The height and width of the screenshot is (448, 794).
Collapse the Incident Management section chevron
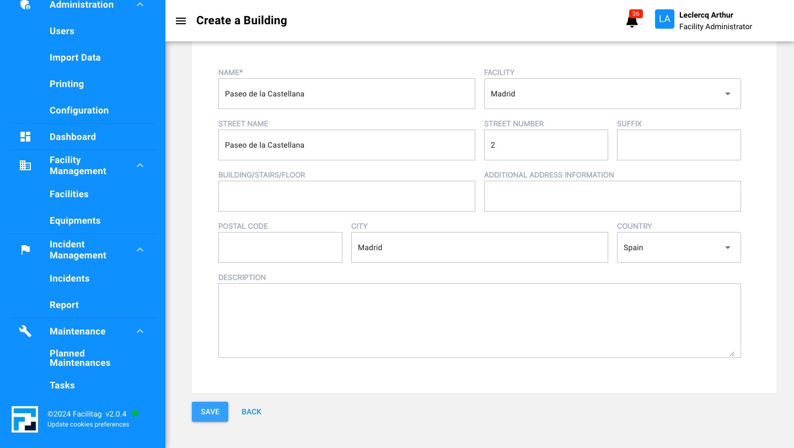pos(140,250)
